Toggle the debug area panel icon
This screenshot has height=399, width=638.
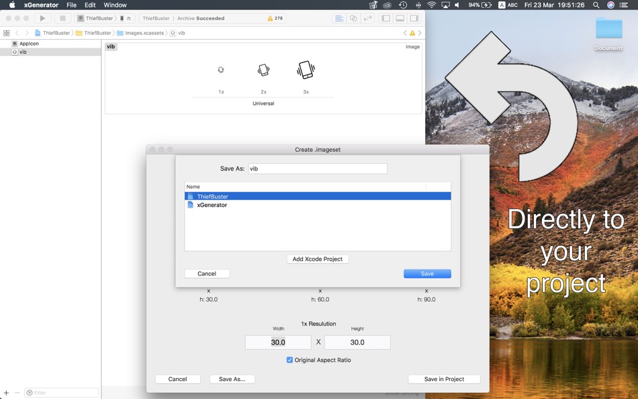click(400, 18)
